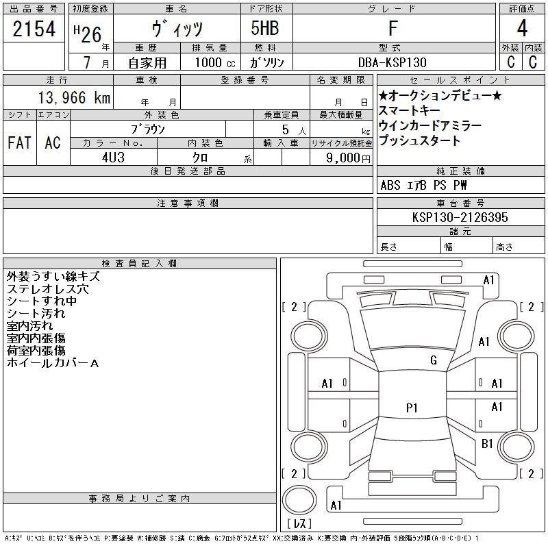Click inspector note ステレオレス穴
This screenshot has height=548, width=548.
coord(47,289)
